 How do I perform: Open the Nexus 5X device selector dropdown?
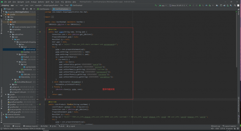tap(178, 5)
